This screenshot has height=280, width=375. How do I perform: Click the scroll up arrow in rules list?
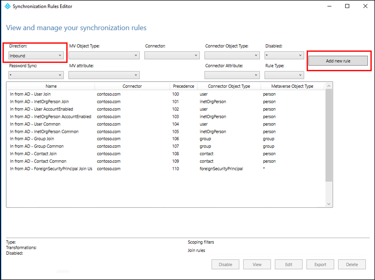328,86
